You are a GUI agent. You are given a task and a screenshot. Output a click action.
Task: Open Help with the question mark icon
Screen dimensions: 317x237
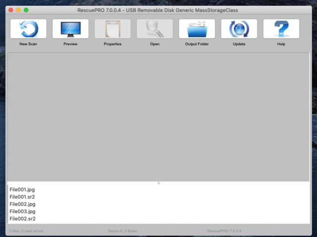click(x=281, y=29)
